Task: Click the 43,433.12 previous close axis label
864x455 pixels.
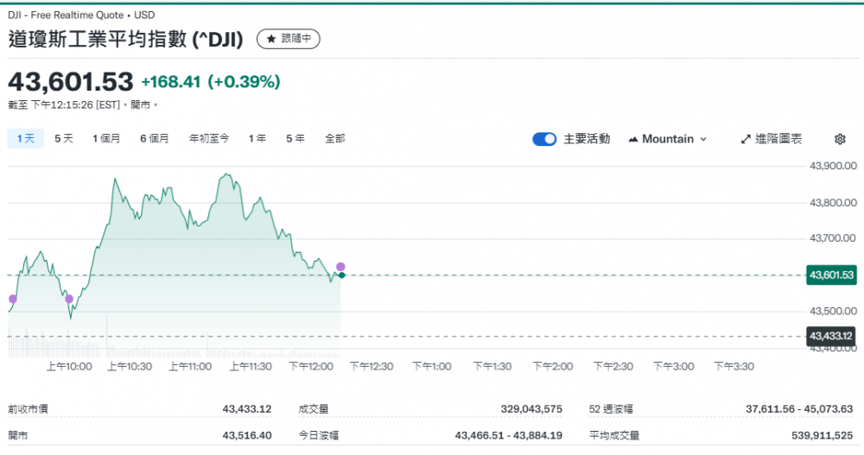Action: tap(830, 336)
